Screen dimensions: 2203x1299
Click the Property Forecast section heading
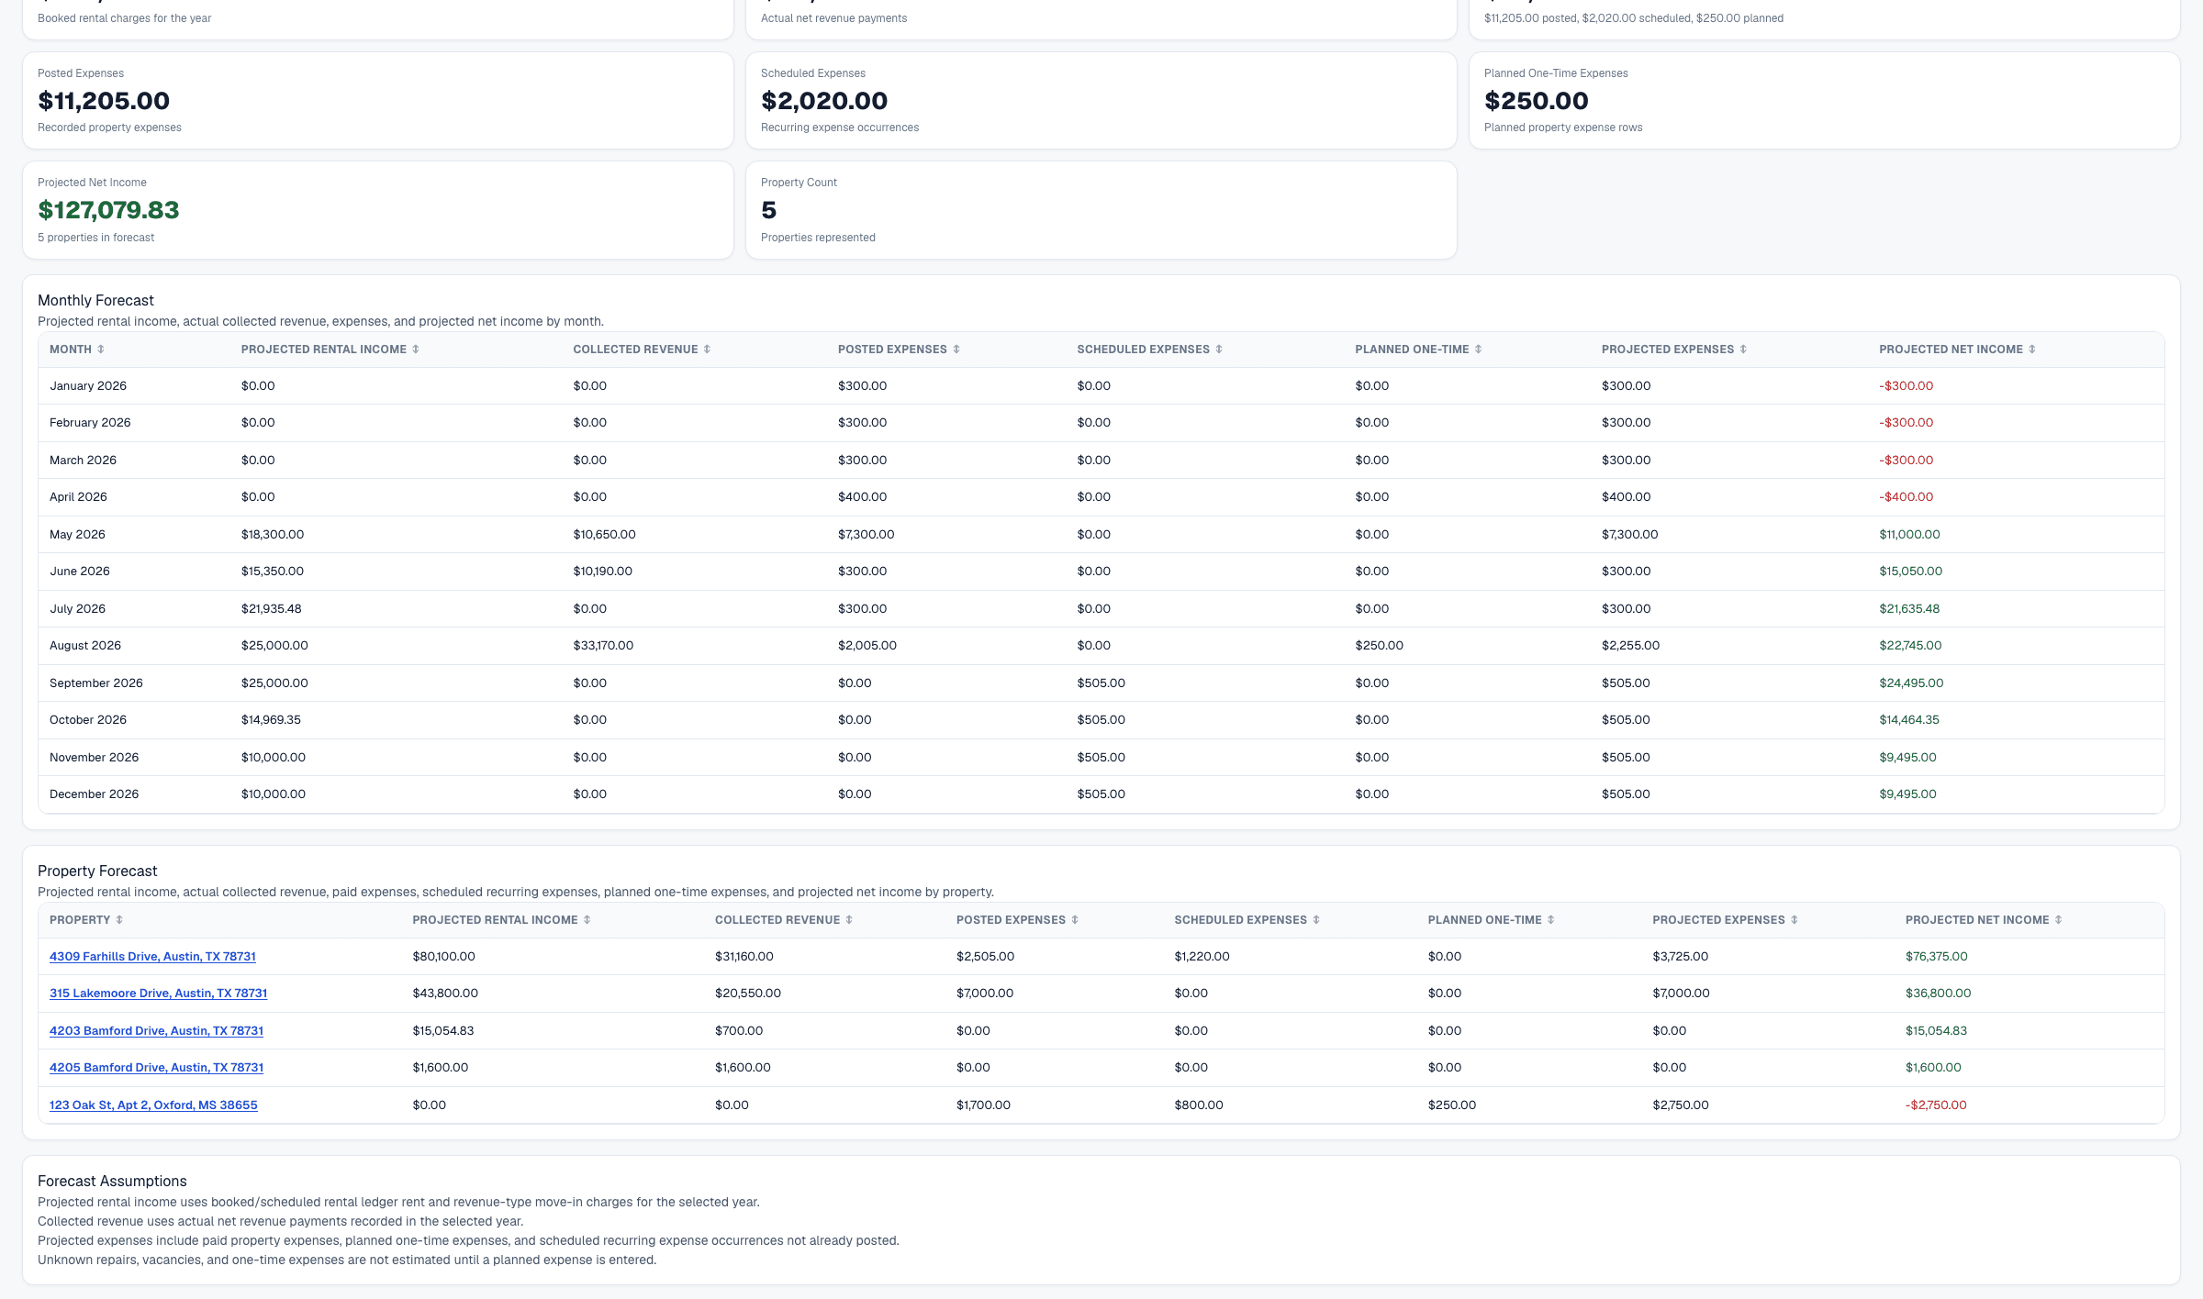pyautogui.click(x=97, y=872)
